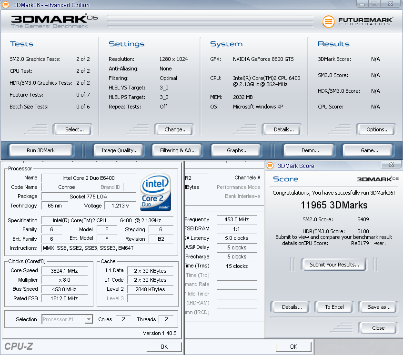Close the 3DMark Score window with its X
This screenshot has width=403, height=355.
coord(391,164)
